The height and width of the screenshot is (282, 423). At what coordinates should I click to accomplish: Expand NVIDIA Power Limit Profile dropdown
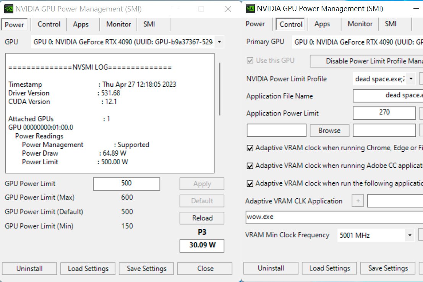pos(411,79)
